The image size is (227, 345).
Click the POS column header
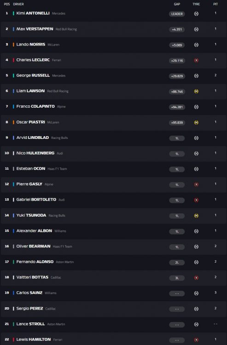coord(7,4)
